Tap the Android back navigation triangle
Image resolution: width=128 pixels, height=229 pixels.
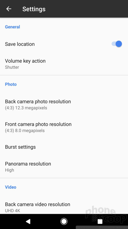pyautogui.click(x=28, y=221)
